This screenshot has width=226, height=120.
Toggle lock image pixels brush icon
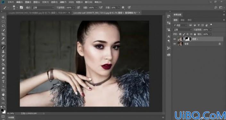click(184, 34)
